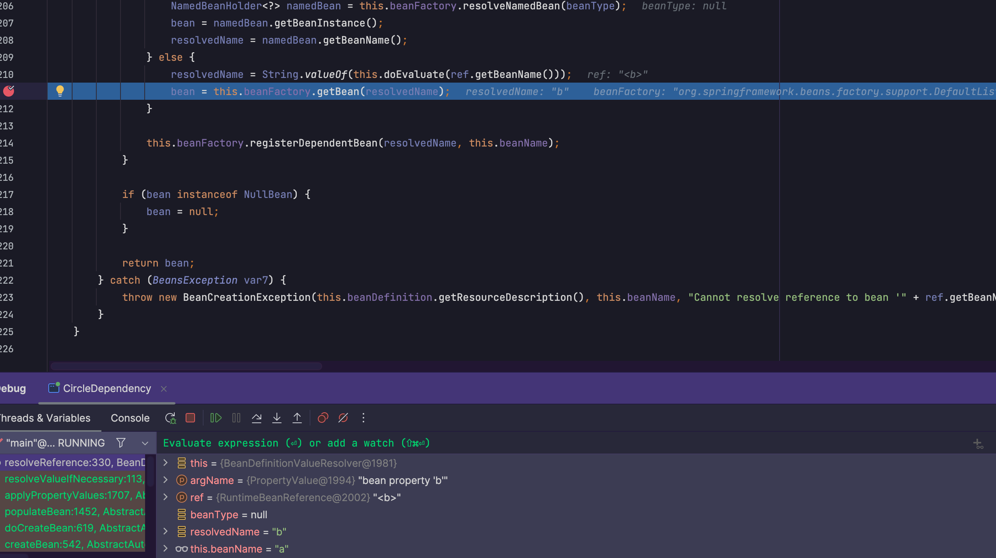Click the Step Over icon
The width and height of the screenshot is (996, 558).
tap(257, 418)
